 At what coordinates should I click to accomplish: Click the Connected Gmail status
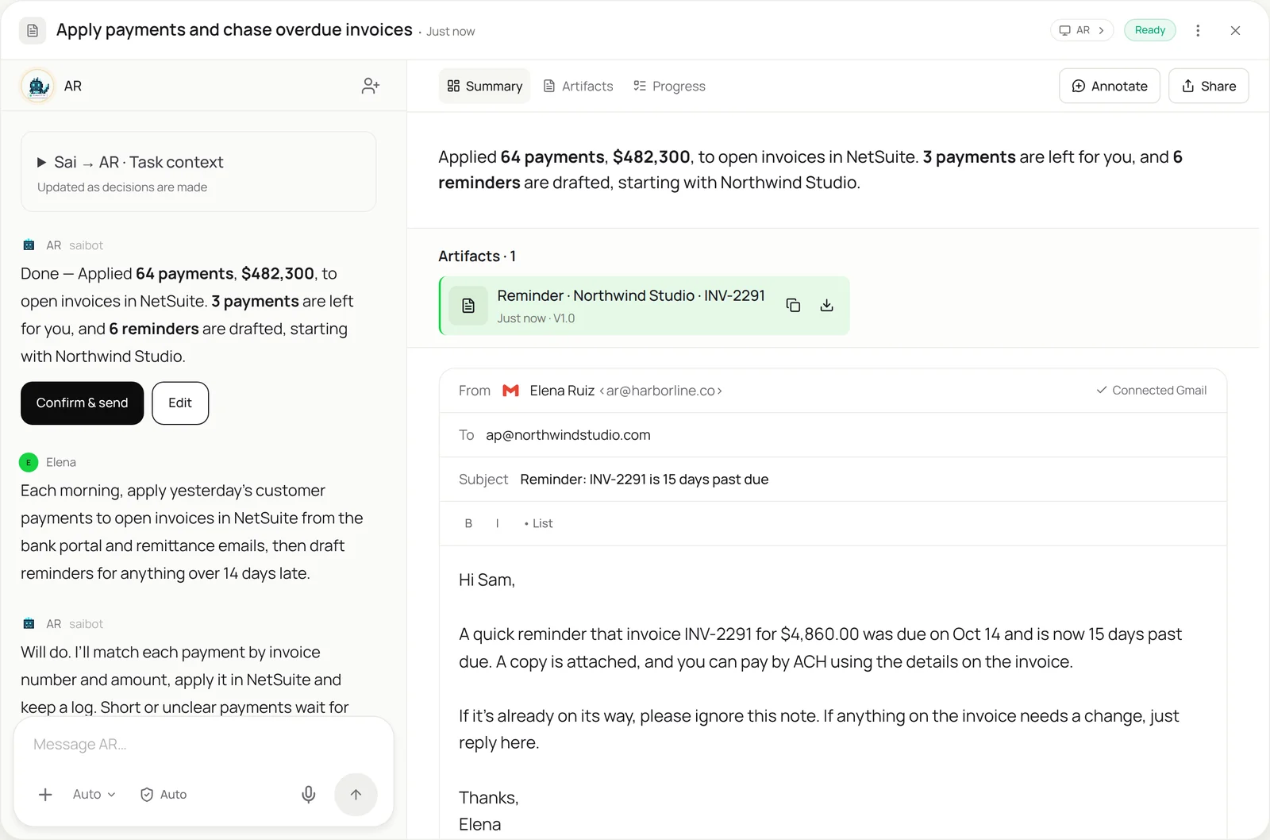coord(1152,391)
